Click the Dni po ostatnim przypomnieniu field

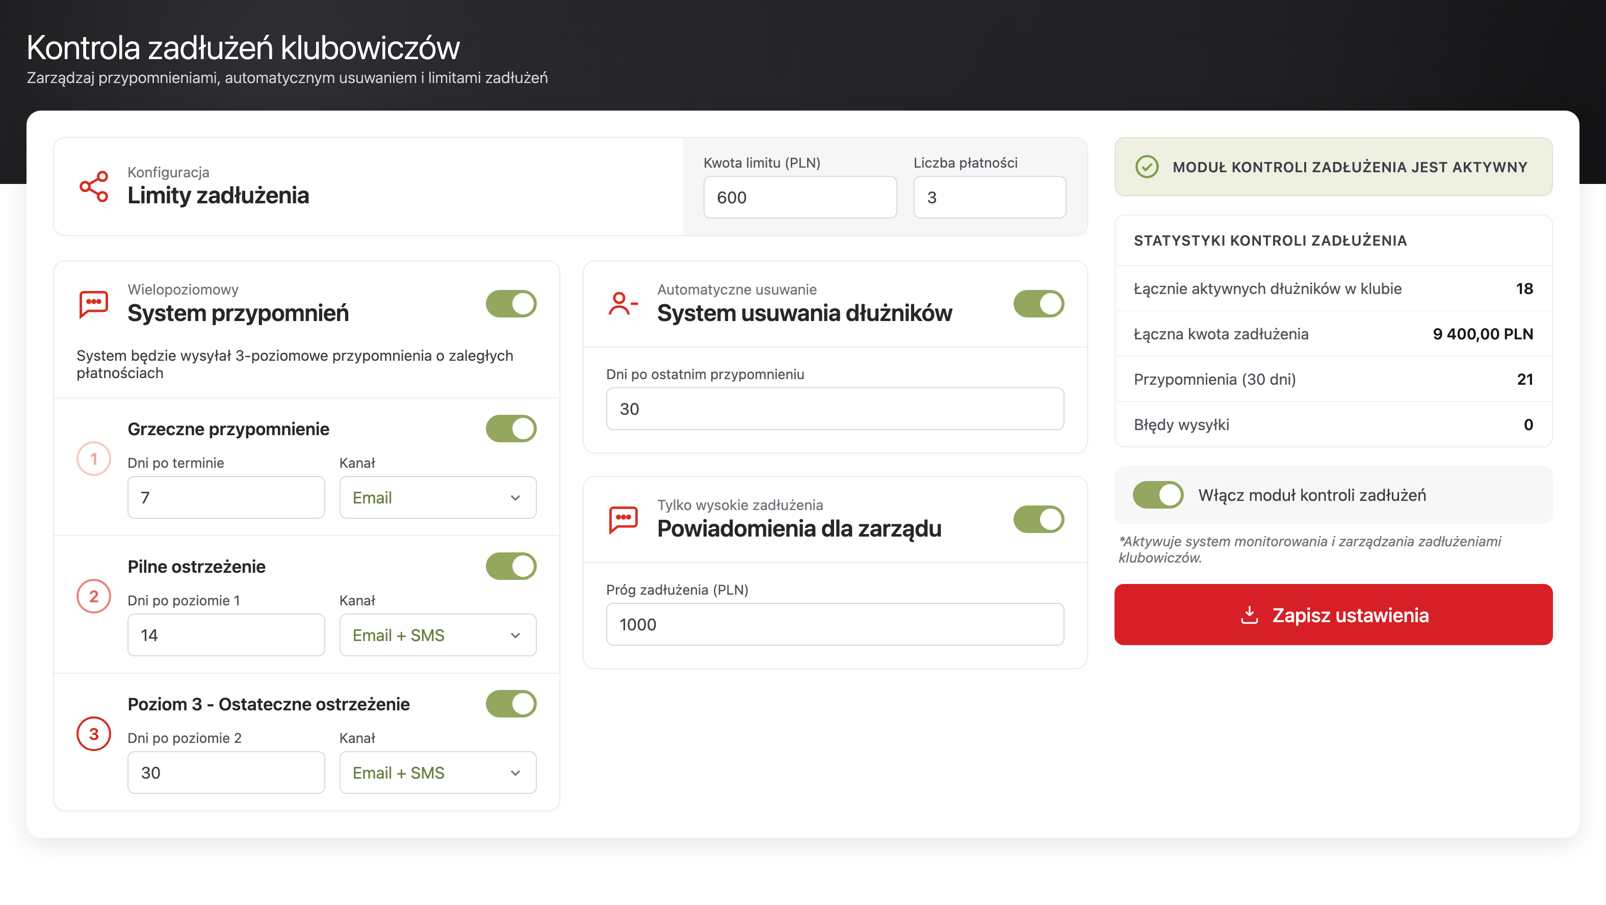click(835, 409)
